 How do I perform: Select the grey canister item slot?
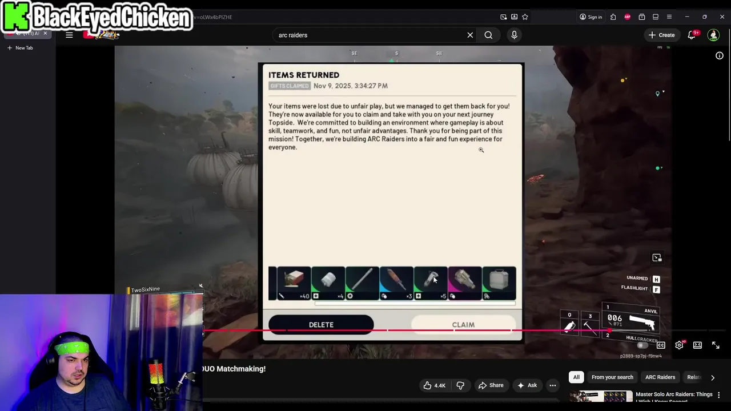point(499,283)
